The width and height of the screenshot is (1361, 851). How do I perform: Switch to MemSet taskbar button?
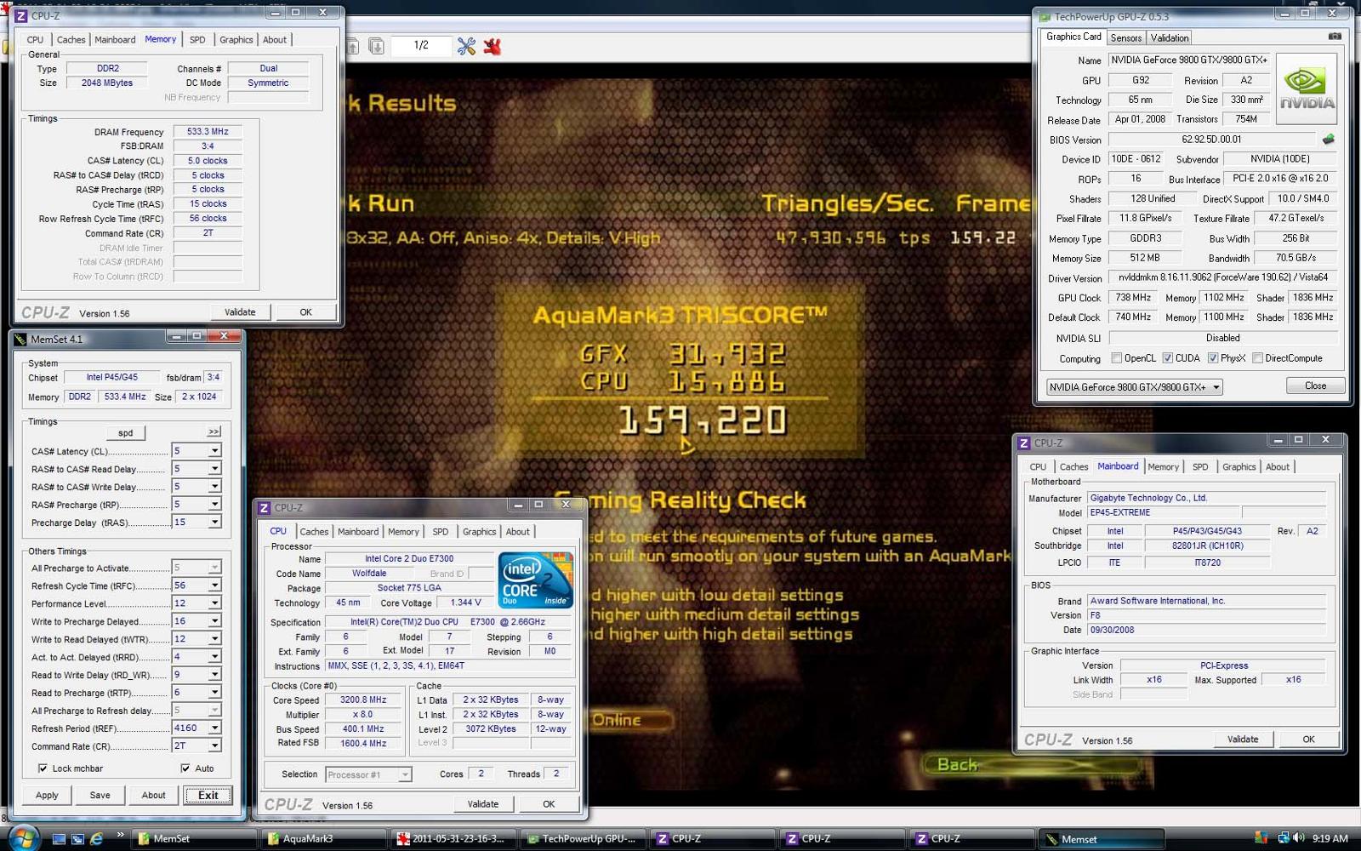click(194, 839)
